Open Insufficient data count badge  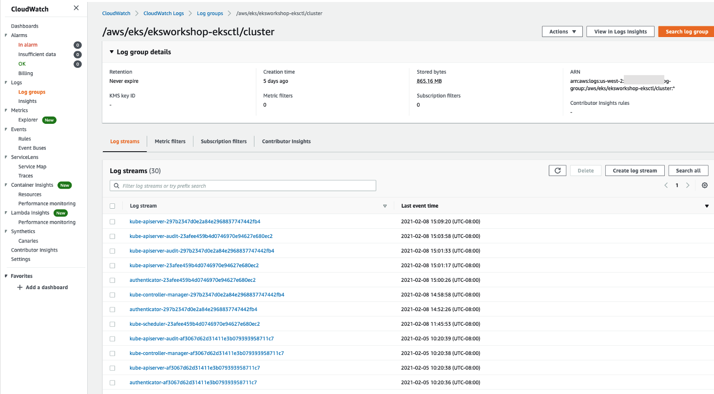pyautogui.click(x=77, y=55)
